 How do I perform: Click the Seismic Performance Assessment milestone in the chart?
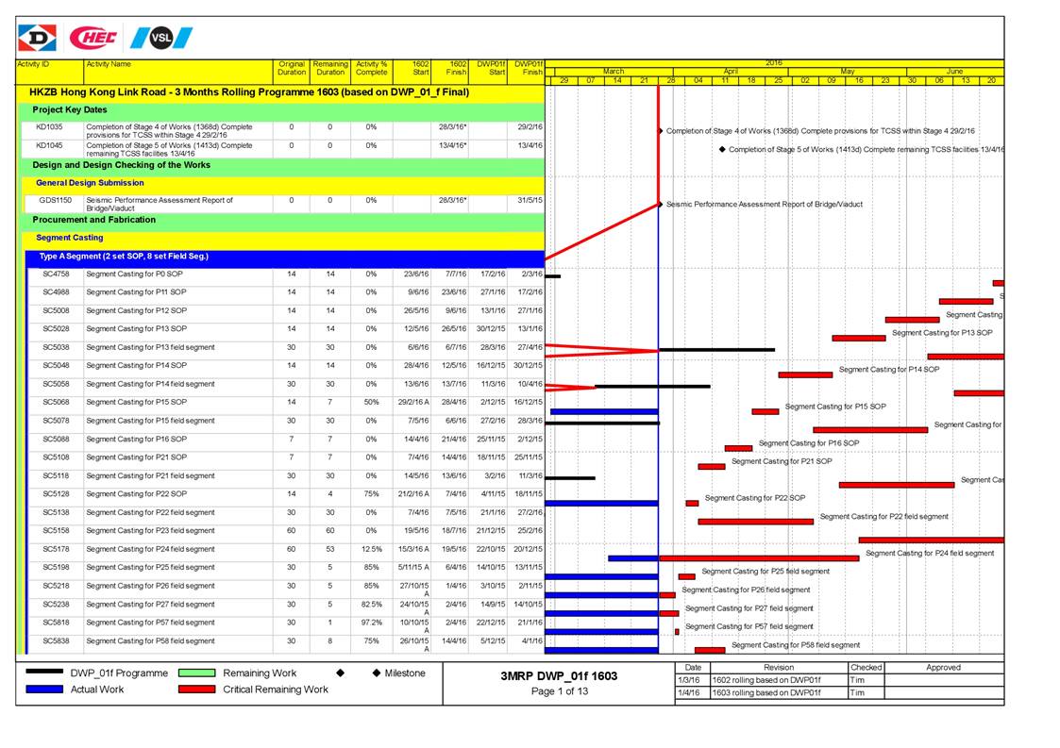tap(661, 204)
